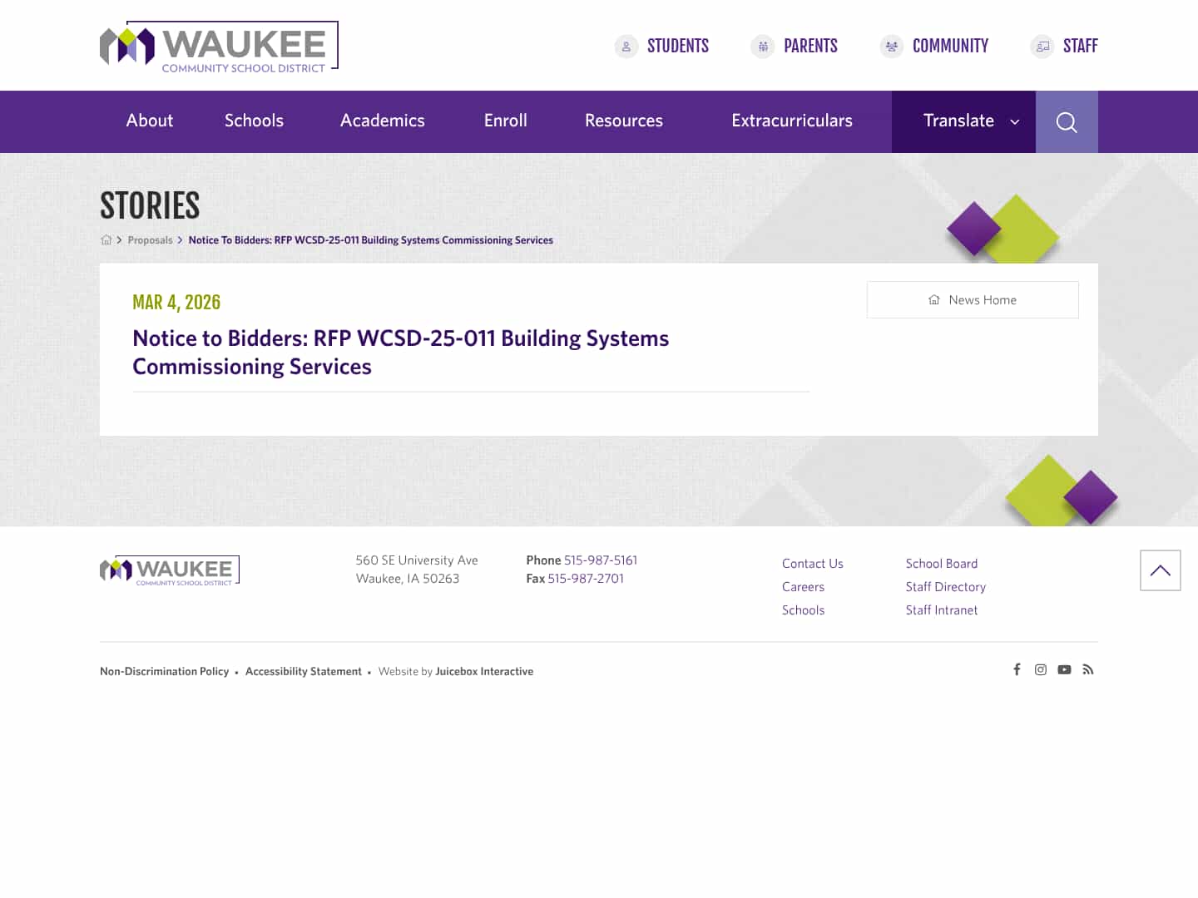The height and width of the screenshot is (898, 1198).
Task: Click the Non-Discrimination Policy link
Action: [164, 671]
